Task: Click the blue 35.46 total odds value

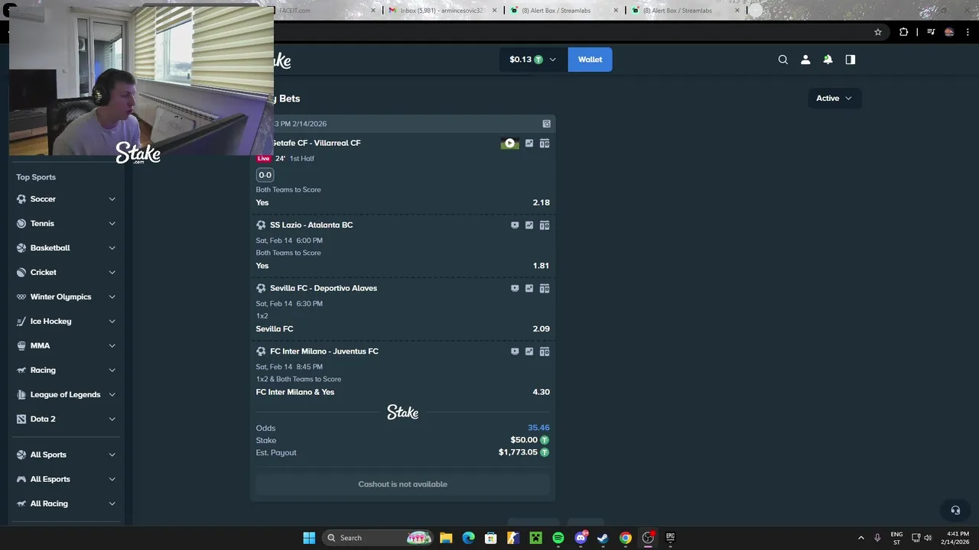Action: click(x=538, y=428)
